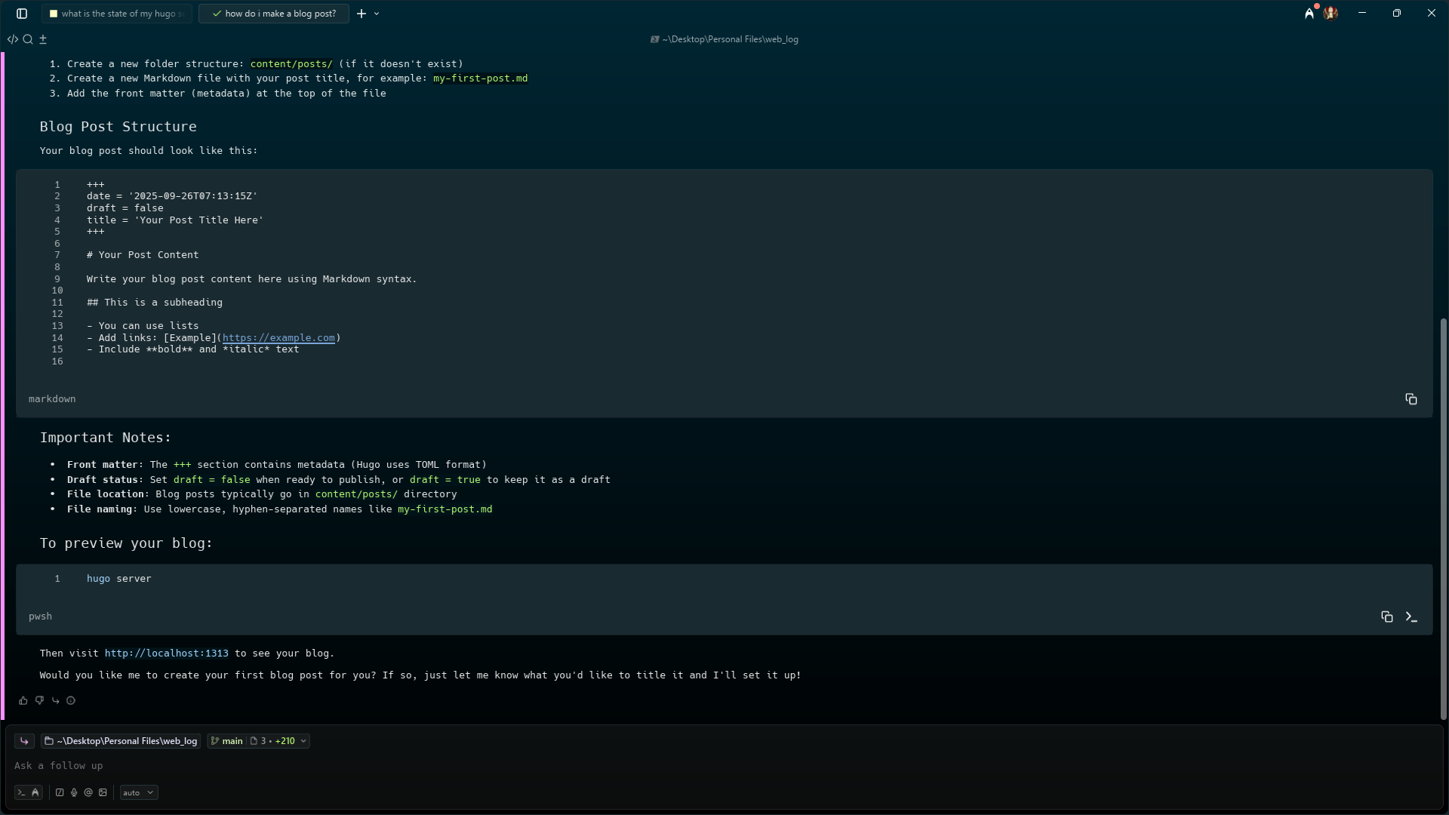Viewport: 1449px width, 815px height.
Task: Switch to the 'what is the state of my hugo' tab
Action: 118,14
